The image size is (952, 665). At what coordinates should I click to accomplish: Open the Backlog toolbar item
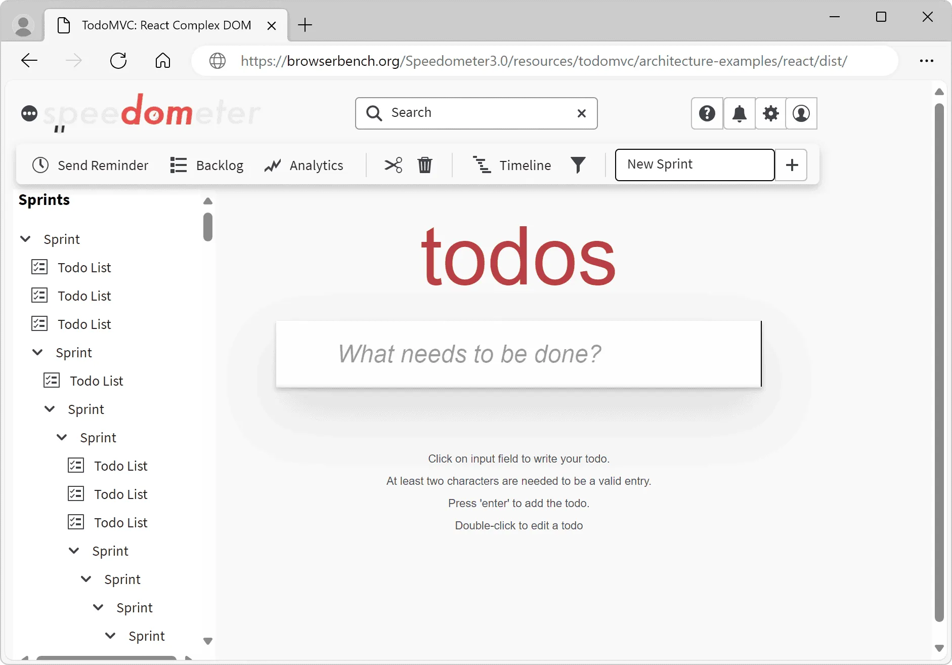click(x=207, y=165)
